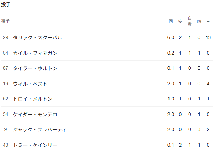Click the 三 strikeouts column header
The height and width of the screenshot is (153, 214).
208,22
